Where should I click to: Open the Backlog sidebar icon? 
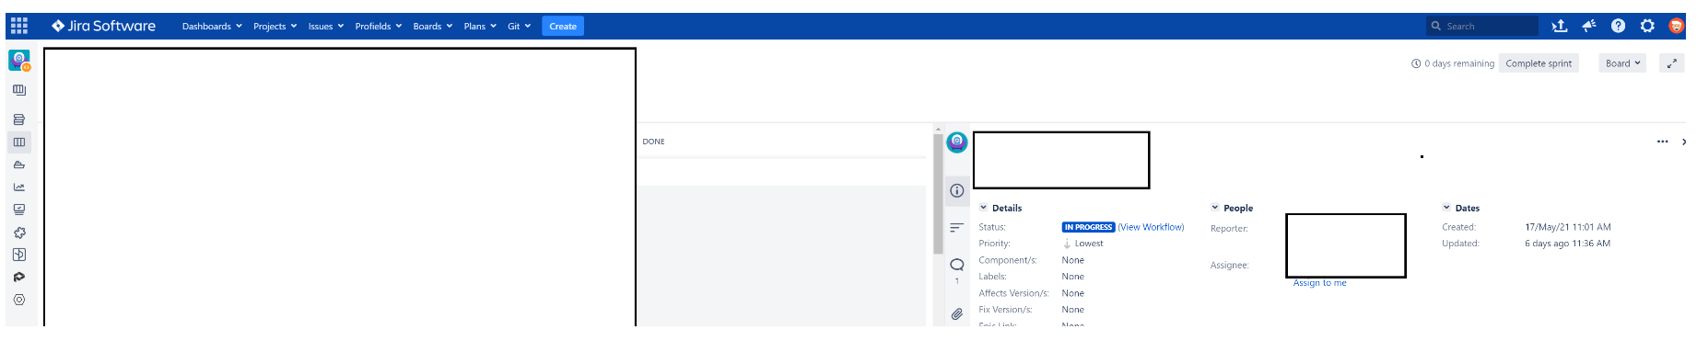point(19,119)
